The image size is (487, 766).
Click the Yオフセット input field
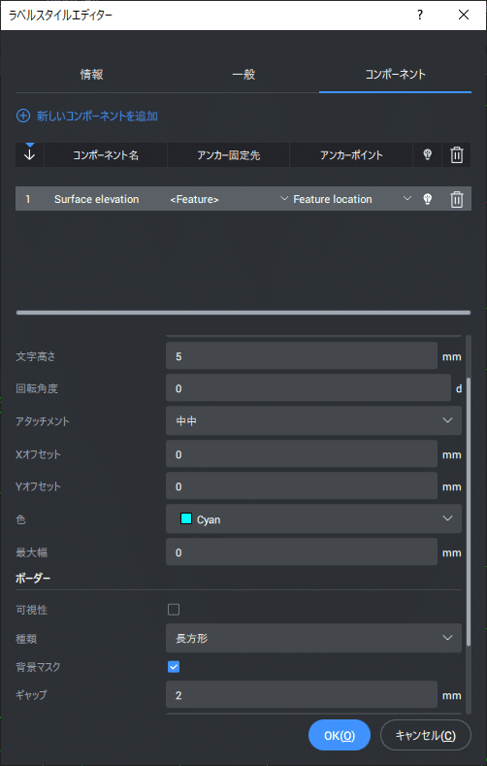pyautogui.click(x=302, y=486)
